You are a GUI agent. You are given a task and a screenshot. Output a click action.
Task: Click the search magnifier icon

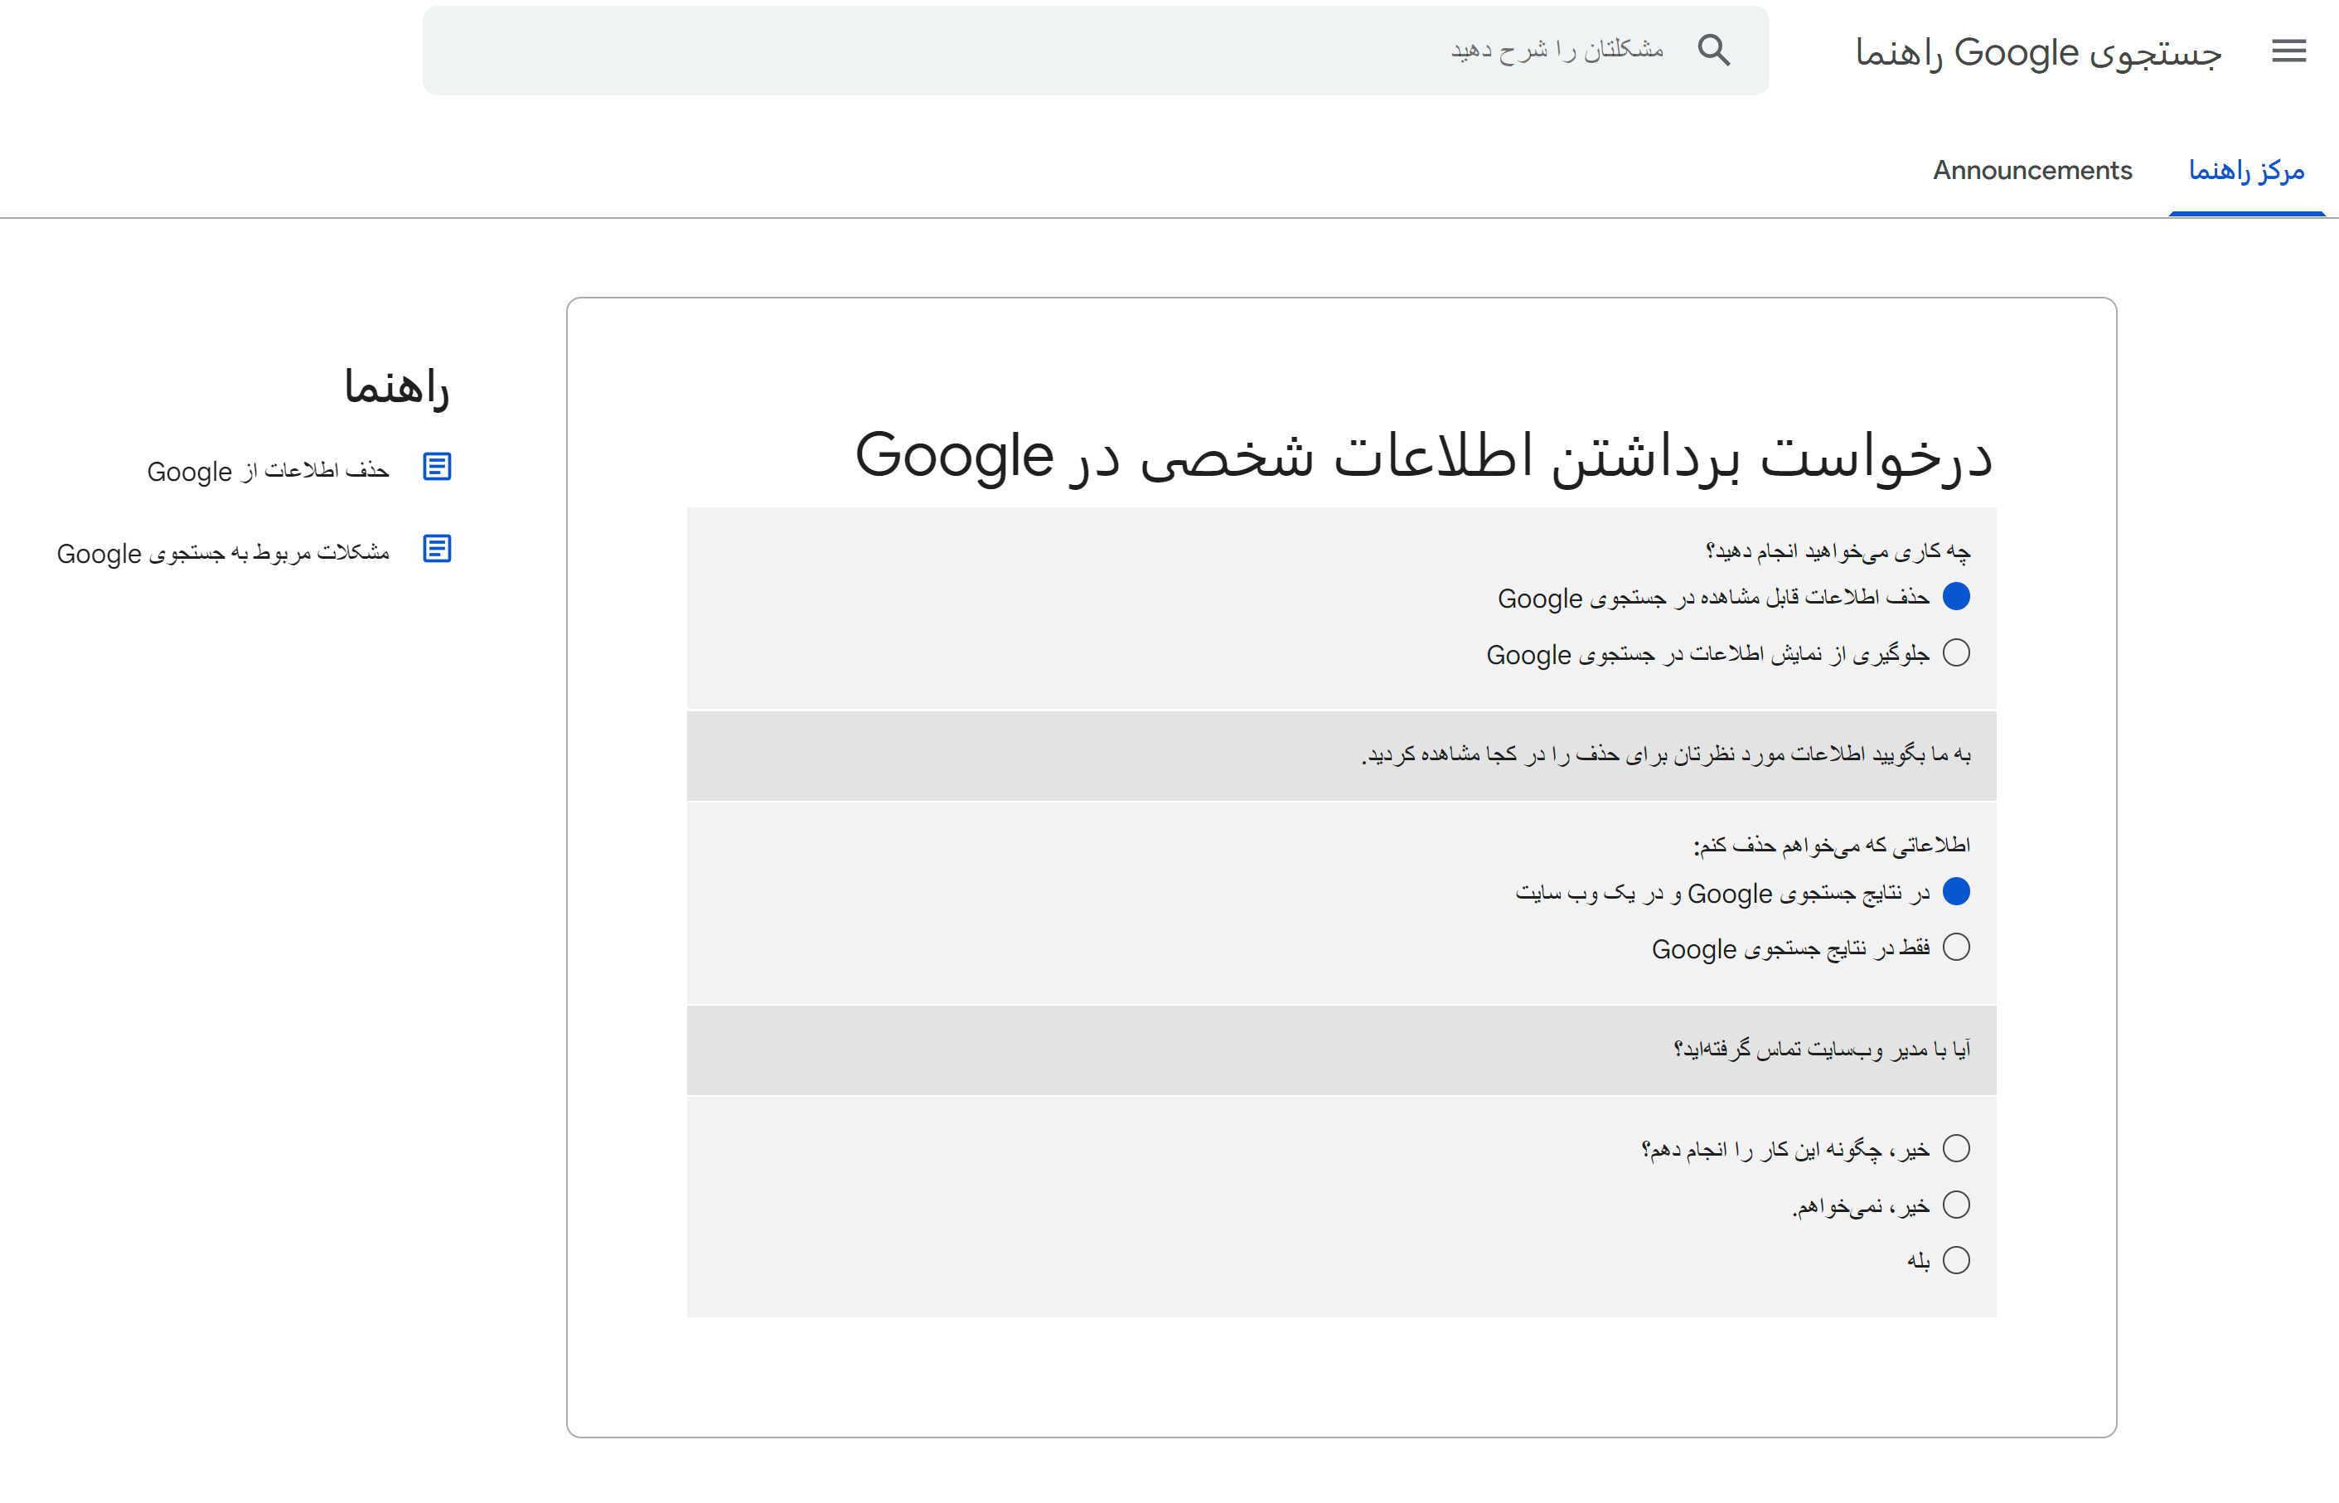(x=1713, y=50)
